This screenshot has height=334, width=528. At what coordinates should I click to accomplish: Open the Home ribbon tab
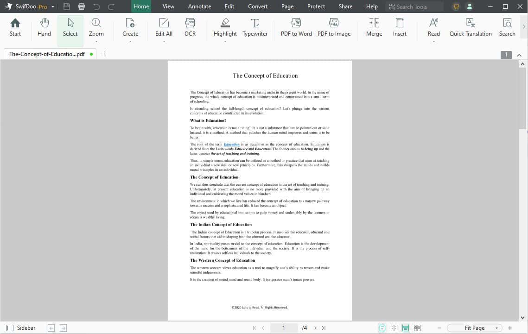[141, 6]
